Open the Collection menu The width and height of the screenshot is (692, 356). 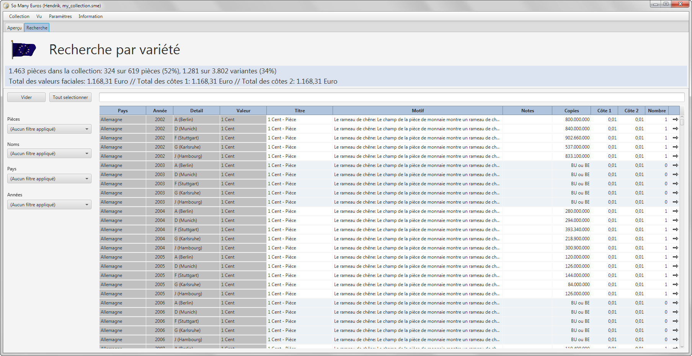tap(19, 16)
